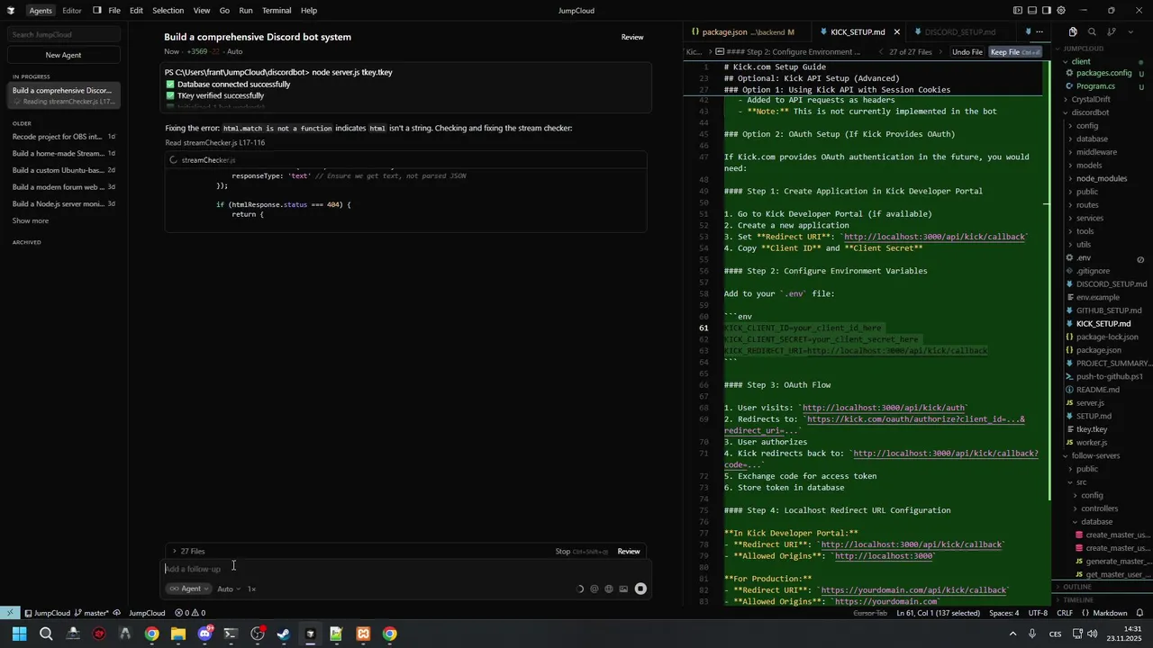
Task: Click the Markdown language mode
Action: click(1110, 613)
